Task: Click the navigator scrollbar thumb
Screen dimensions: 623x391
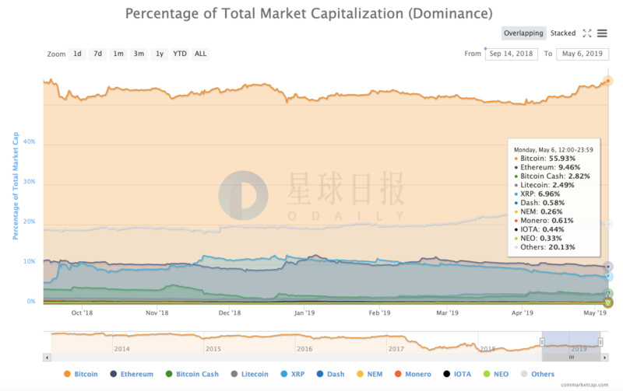Action: [x=571, y=358]
